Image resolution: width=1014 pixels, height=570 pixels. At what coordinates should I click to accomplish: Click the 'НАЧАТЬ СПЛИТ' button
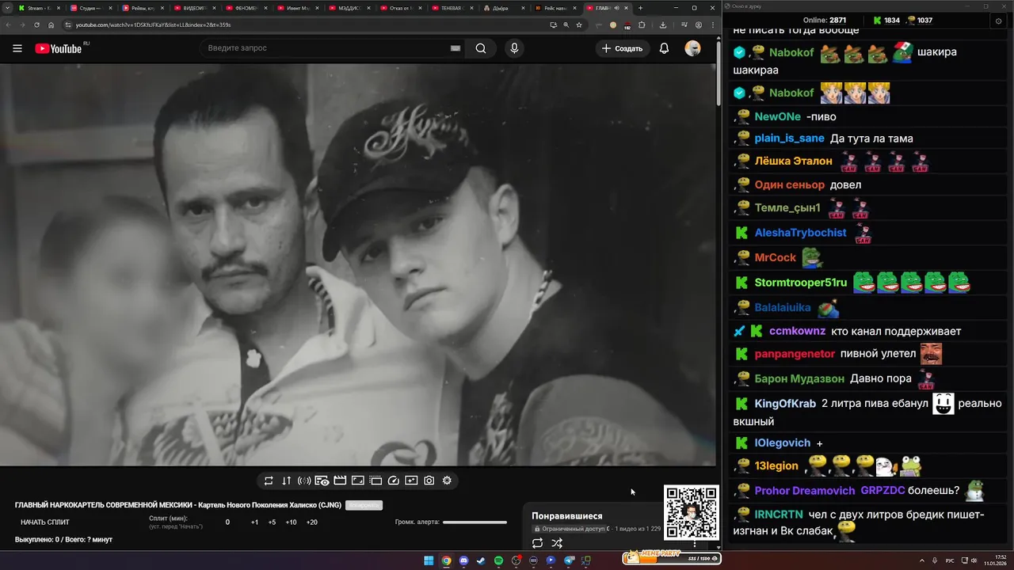click(x=45, y=522)
